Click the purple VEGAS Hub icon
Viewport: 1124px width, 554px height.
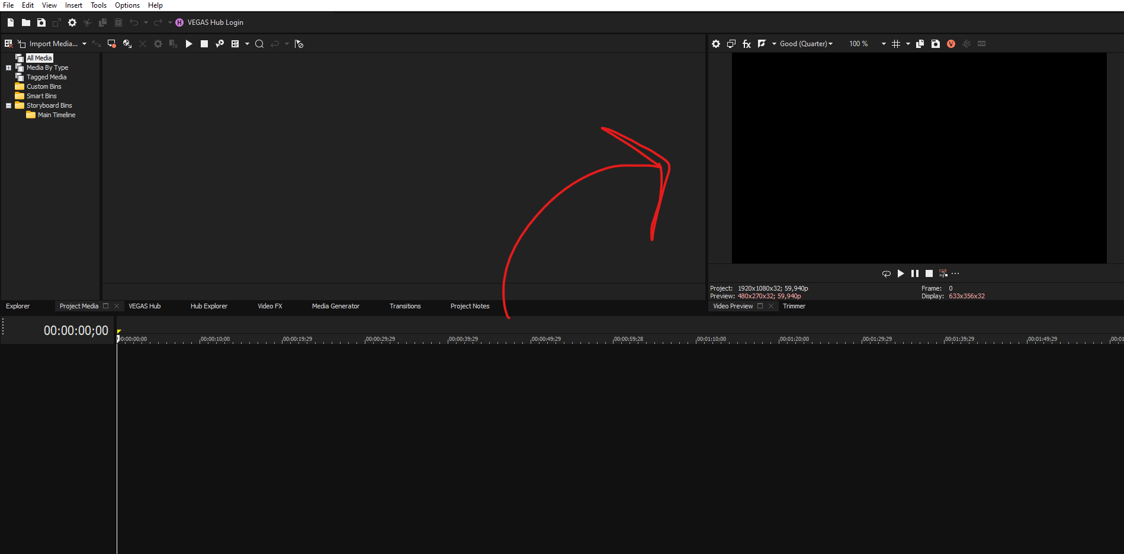[x=179, y=22]
